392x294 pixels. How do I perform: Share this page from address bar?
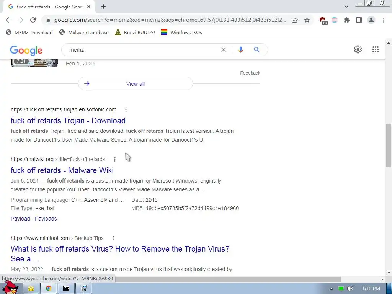pyautogui.click(x=295, y=20)
